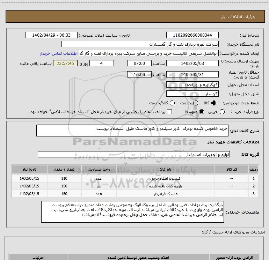The width and height of the screenshot is (269, 260).
Task: Click the response time field 07:00
Action: [139, 63]
